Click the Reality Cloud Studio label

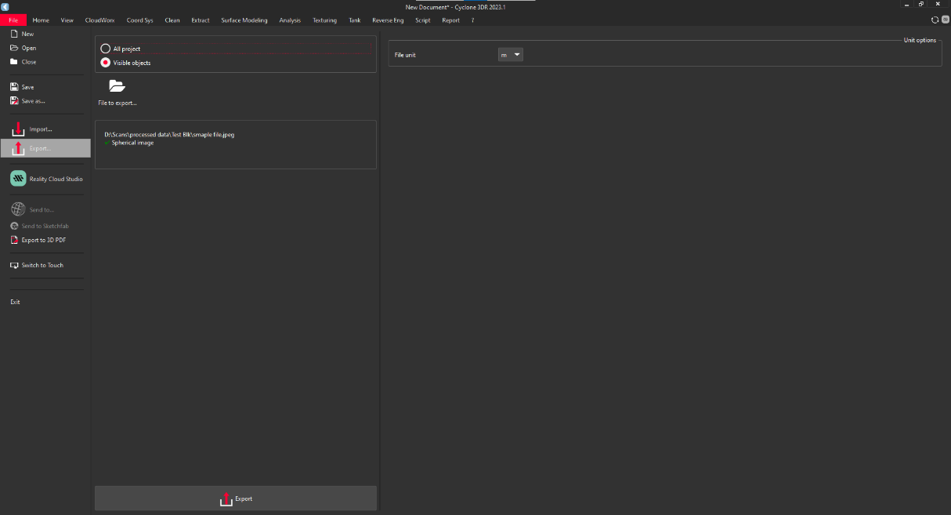pyautogui.click(x=56, y=179)
